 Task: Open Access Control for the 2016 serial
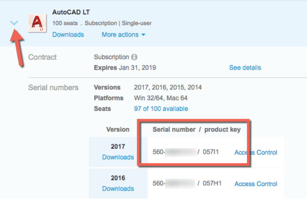[x=256, y=184]
